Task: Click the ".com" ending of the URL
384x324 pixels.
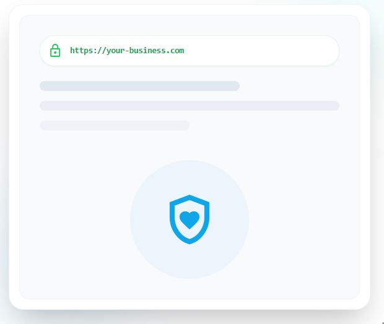Action: click(x=175, y=51)
